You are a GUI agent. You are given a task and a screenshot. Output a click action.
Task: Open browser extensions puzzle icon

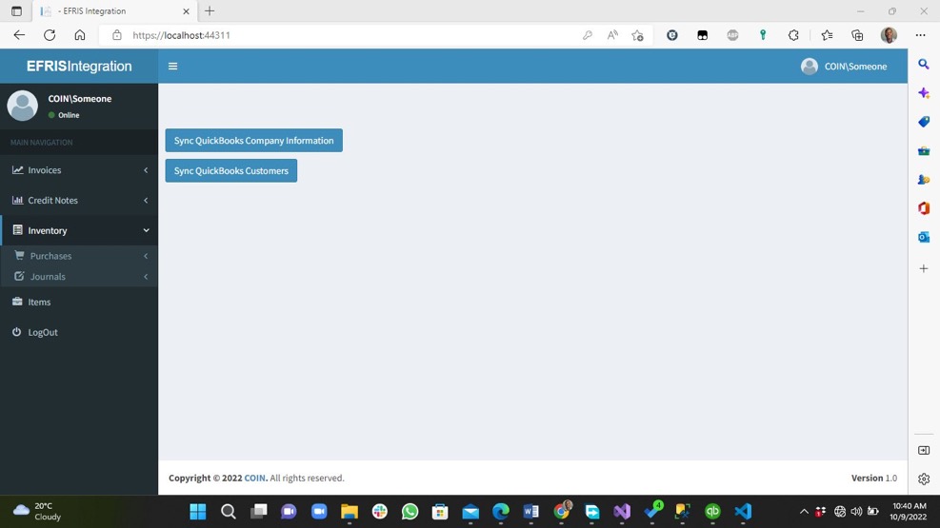click(793, 35)
